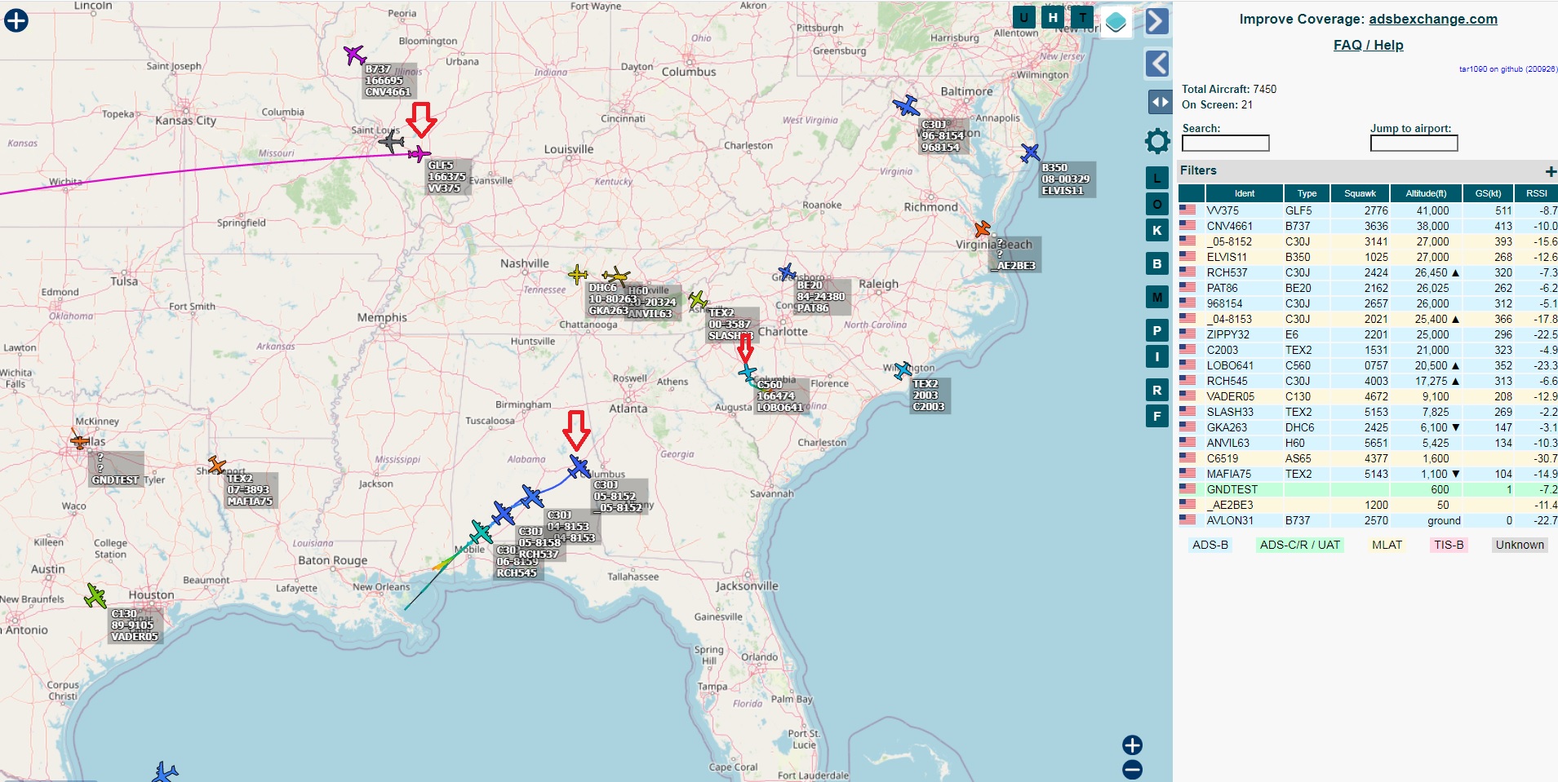Toggle sidebar width with double-arrow button

point(1159,102)
